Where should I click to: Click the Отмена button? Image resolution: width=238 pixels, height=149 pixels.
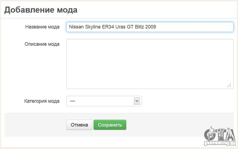coord(79,125)
